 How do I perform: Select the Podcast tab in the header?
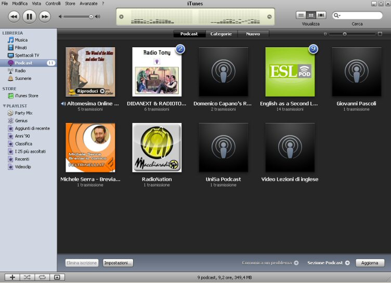coord(189,34)
